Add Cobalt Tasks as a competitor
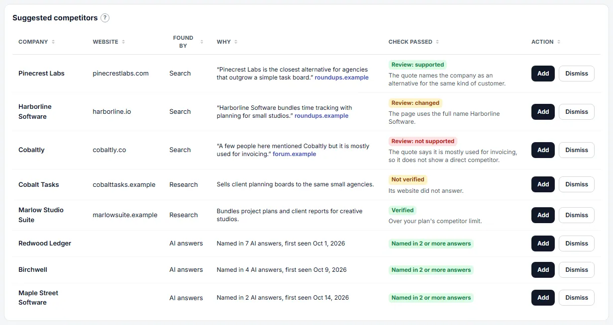The width and height of the screenshot is (613, 325). click(x=543, y=184)
